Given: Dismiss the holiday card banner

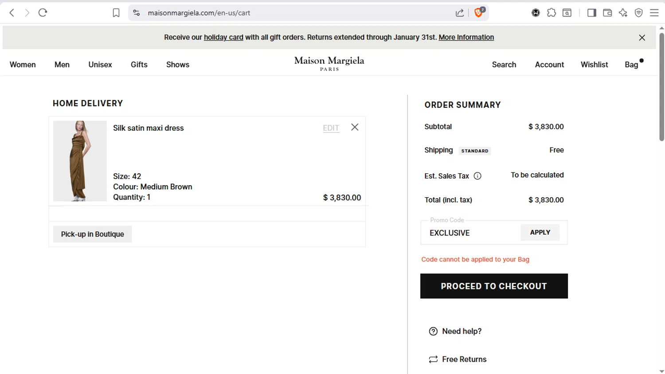Looking at the screenshot, I should tap(642, 38).
